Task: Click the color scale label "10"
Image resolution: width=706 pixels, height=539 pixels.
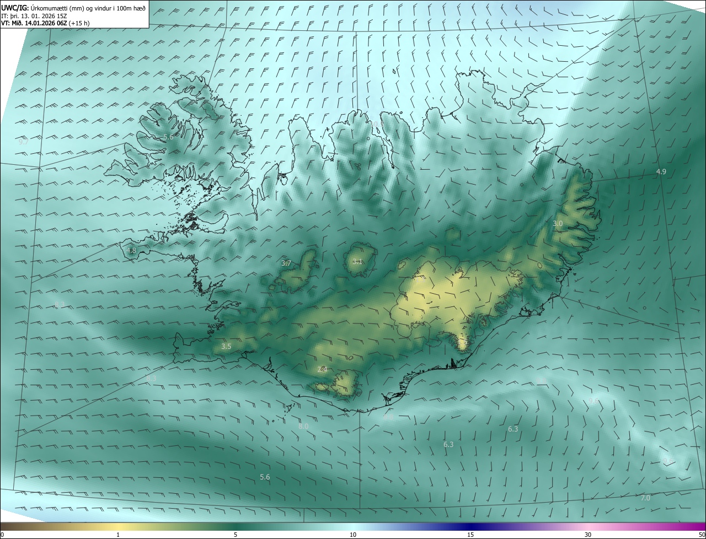Action: (x=353, y=535)
